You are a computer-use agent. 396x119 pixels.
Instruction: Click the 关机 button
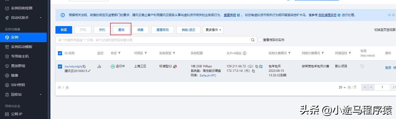[102, 30]
